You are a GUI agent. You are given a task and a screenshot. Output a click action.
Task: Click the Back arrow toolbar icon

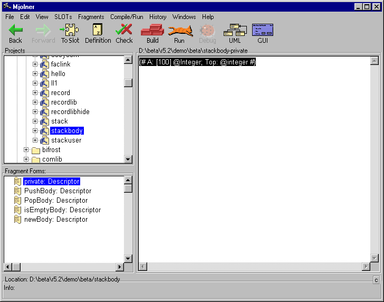[x=15, y=31]
